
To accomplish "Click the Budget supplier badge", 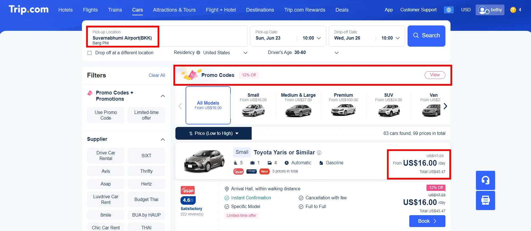I will [251, 171].
